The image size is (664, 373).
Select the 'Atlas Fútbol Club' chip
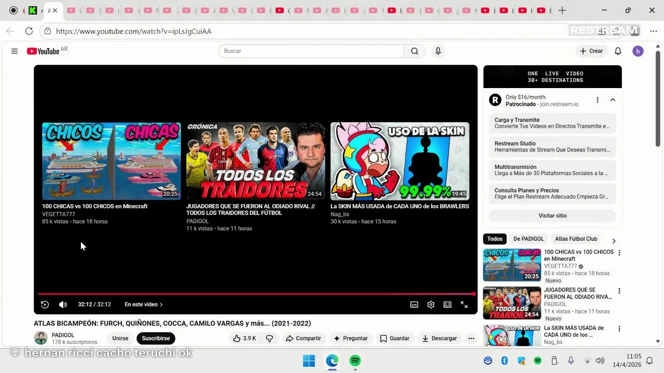tap(576, 239)
